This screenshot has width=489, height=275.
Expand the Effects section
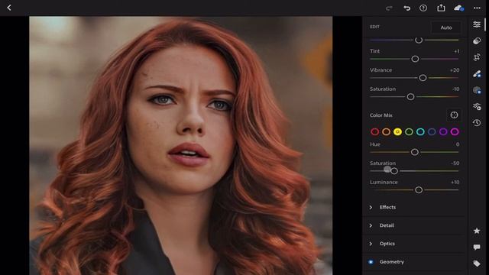414,207
